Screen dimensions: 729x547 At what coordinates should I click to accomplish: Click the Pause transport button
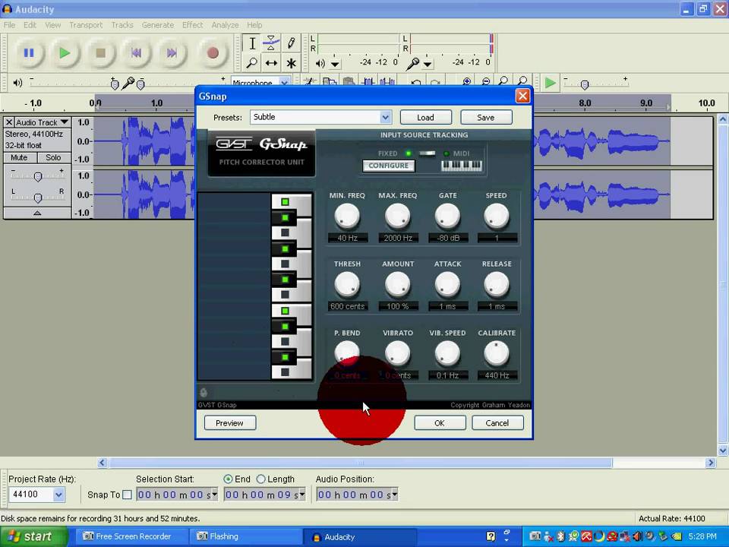(x=29, y=53)
